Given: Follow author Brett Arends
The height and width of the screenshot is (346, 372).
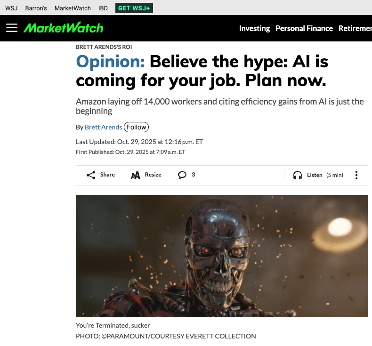Looking at the screenshot, I should (x=137, y=127).
